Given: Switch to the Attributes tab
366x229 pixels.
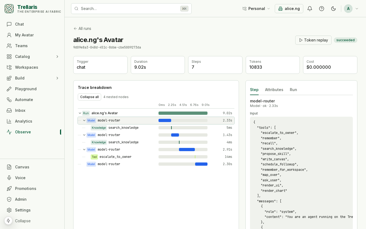Looking at the screenshot, I should [x=274, y=90].
